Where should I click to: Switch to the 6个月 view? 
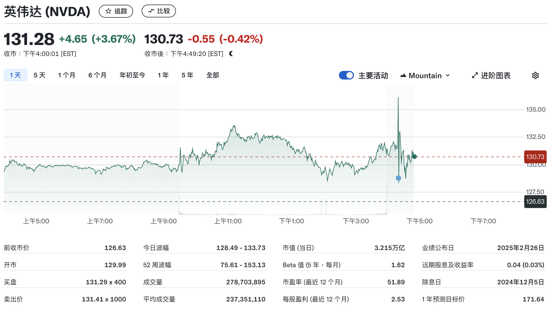[x=97, y=75]
